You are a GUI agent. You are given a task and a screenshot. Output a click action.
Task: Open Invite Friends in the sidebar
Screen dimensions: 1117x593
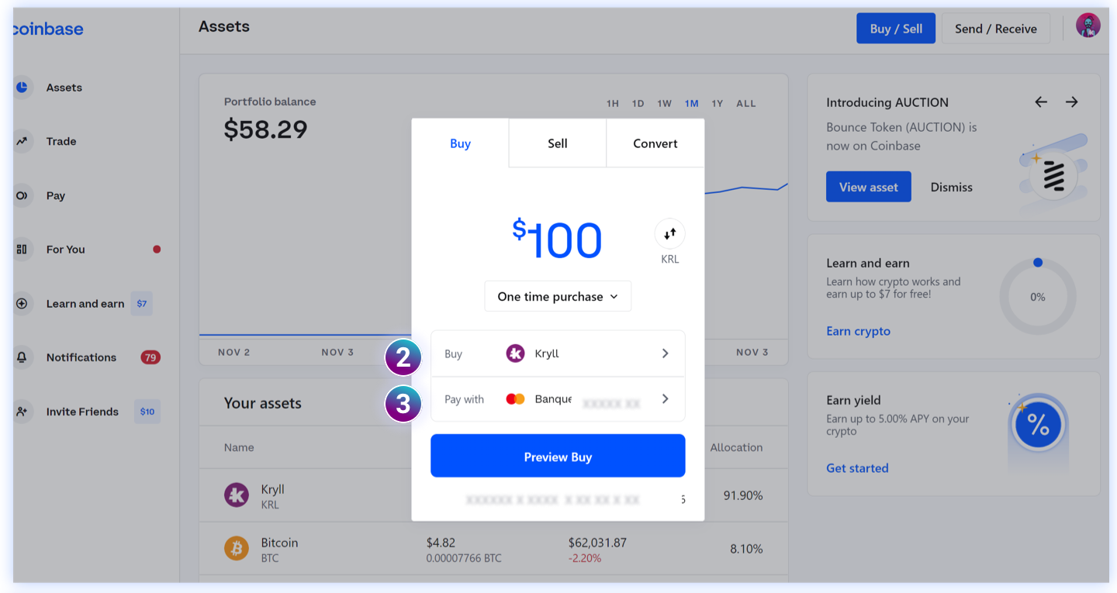point(82,412)
